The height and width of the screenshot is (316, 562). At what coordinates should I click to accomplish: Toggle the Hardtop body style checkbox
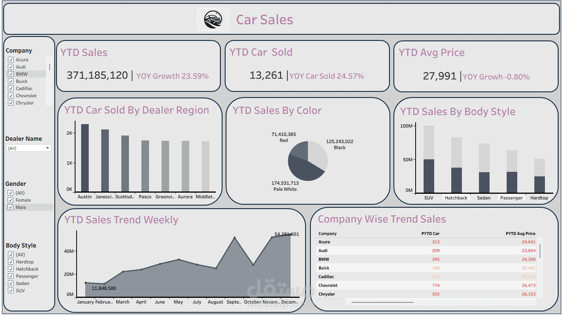(x=11, y=262)
